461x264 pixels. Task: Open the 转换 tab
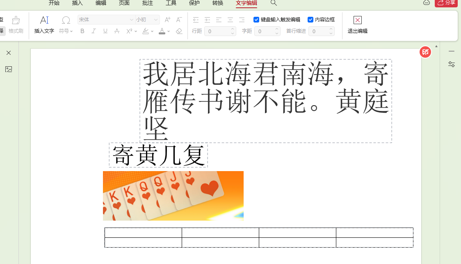218,3
